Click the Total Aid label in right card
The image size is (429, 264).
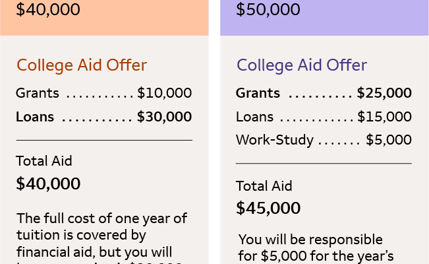[x=264, y=186]
